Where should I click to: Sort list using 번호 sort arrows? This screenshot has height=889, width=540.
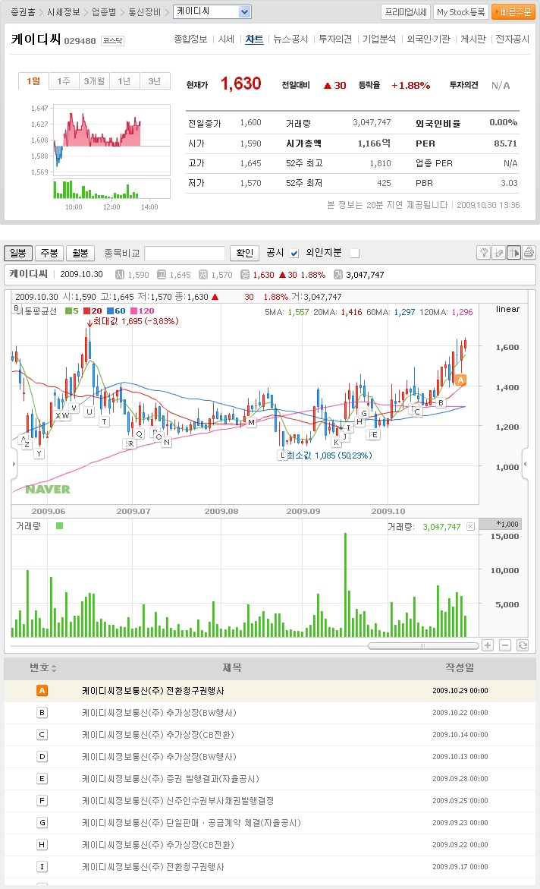tap(54, 668)
